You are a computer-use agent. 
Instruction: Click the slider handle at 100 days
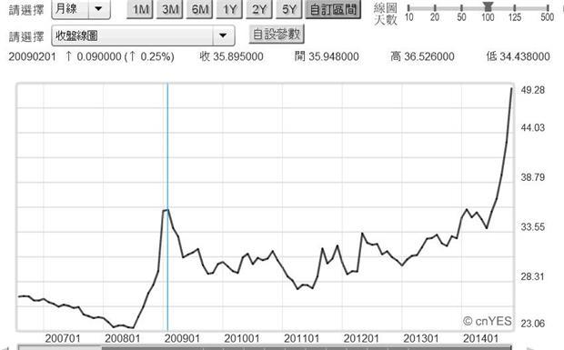point(488,6)
